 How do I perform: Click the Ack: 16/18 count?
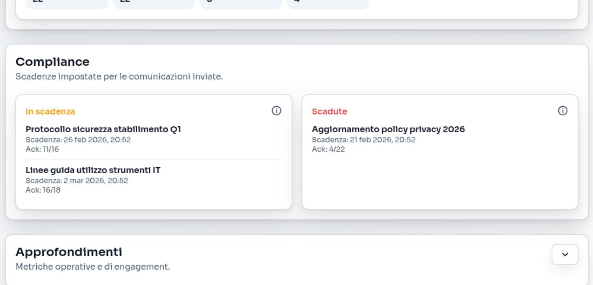(43, 190)
